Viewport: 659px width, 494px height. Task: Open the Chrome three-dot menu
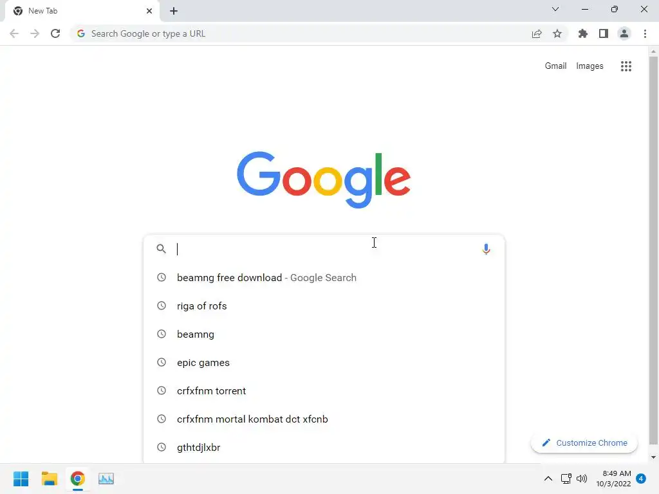click(x=645, y=33)
